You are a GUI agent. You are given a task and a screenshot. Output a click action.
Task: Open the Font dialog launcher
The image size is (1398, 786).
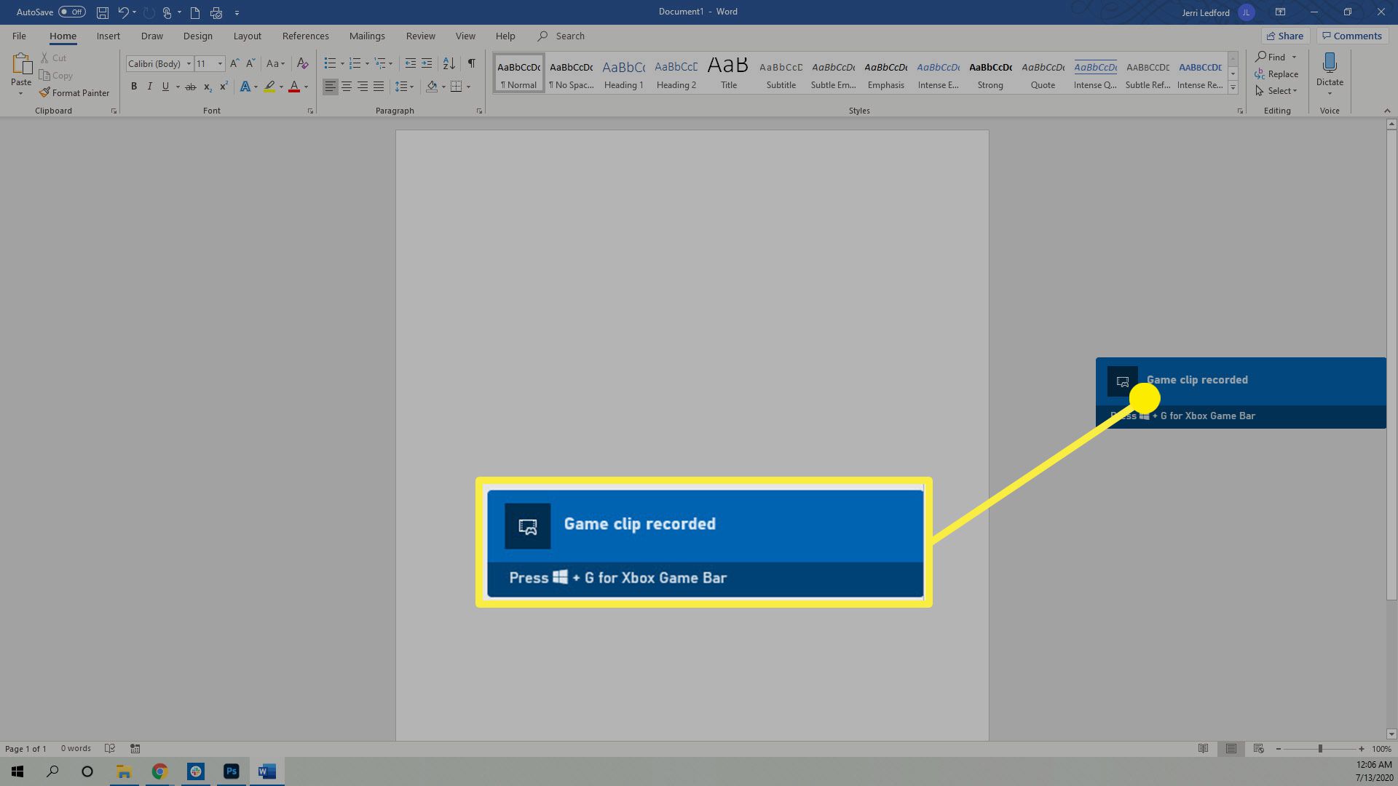[x=310, y=111]
